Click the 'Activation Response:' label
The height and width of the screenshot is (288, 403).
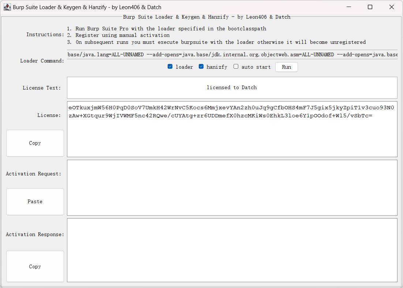35,234
